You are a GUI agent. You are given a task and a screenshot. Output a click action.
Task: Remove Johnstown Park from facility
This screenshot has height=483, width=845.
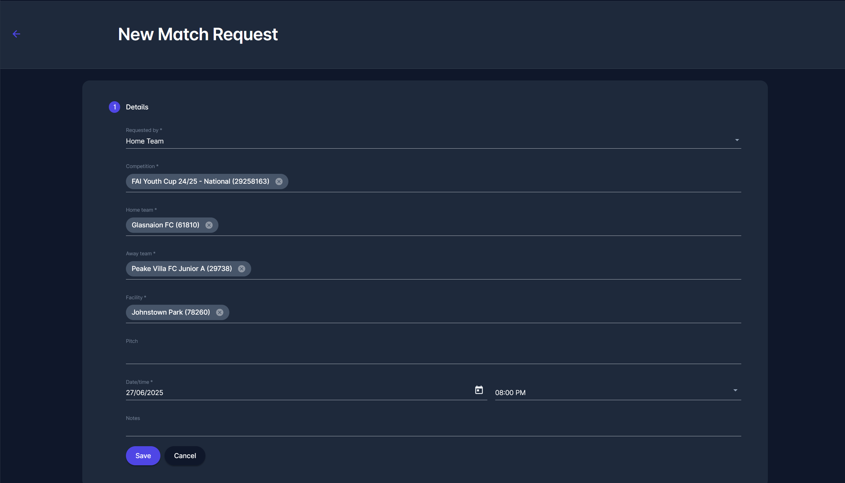(220, 312)
